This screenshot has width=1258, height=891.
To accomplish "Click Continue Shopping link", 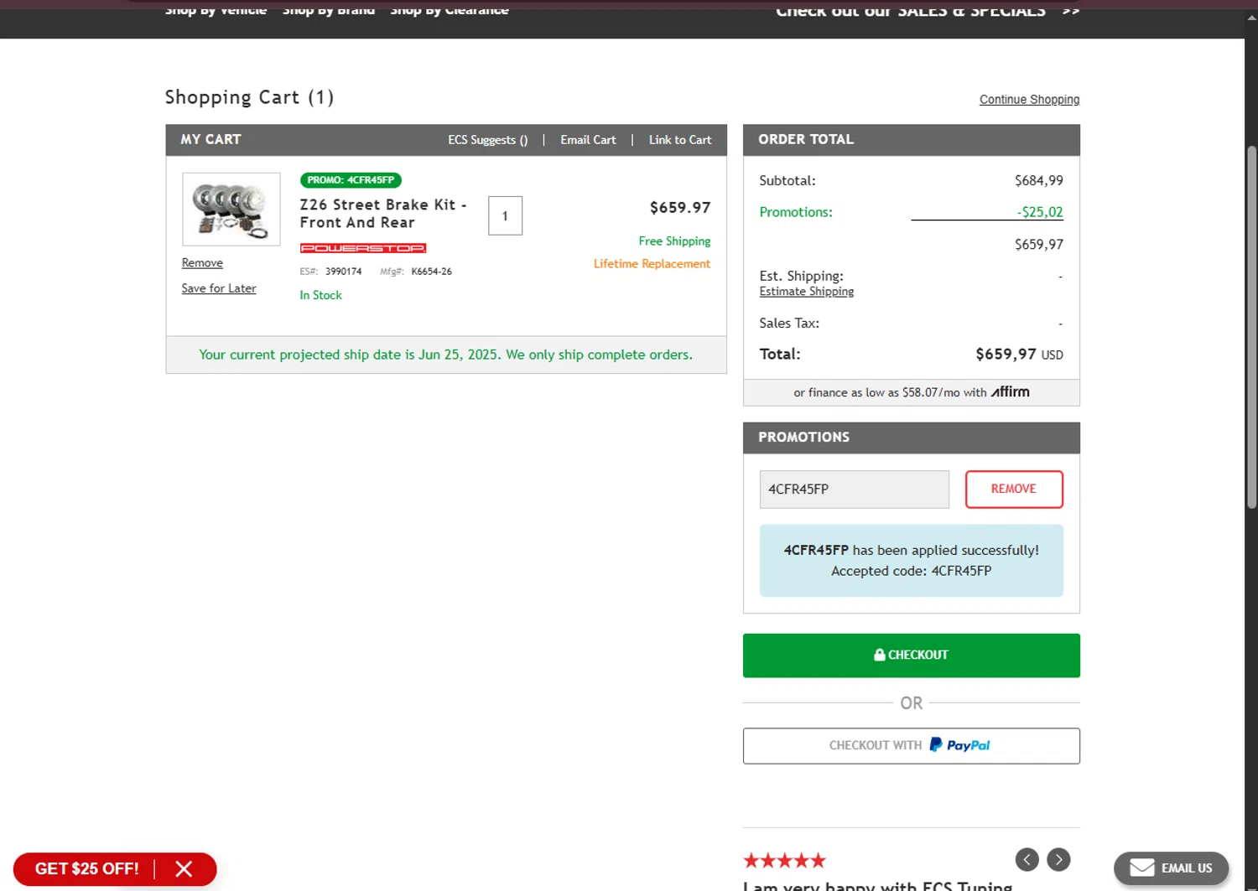I will click(x=1029, y=100).
